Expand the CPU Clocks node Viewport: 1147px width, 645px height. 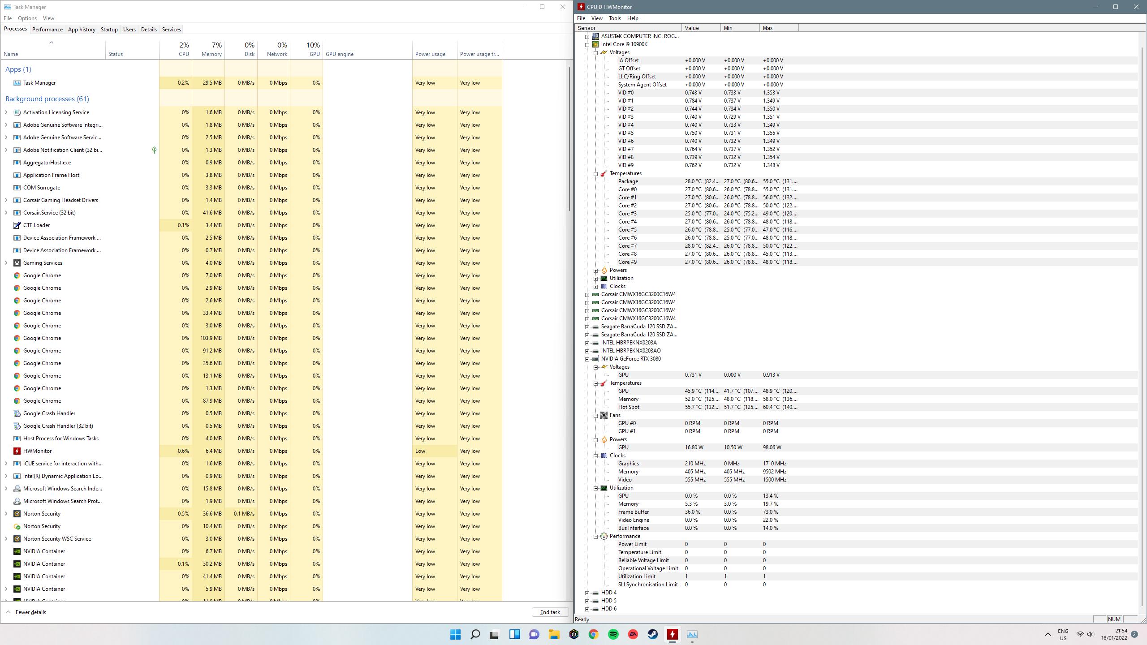click(x=596, y=287)
